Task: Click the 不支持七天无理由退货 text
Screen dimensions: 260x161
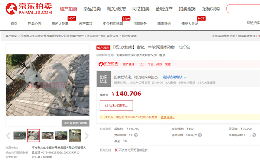Action: point(133,150)
